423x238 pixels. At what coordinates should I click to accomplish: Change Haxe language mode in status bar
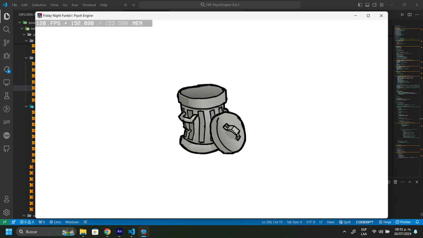pos(331,222)
